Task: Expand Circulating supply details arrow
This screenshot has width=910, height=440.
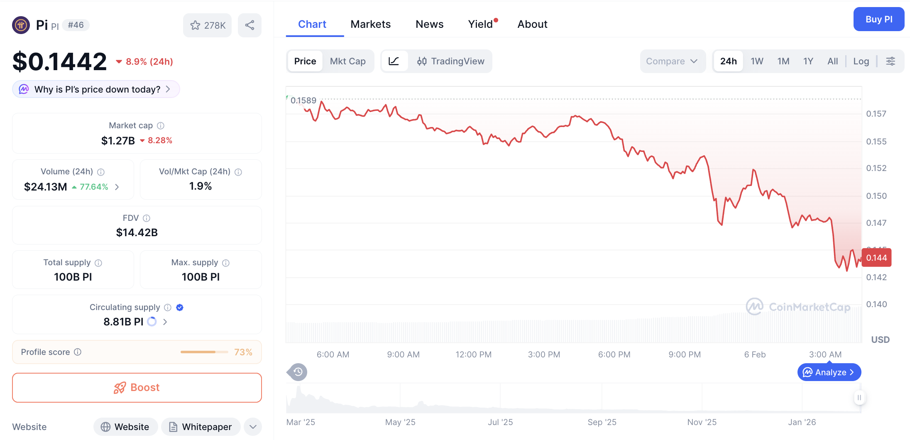Action: coord(165,322)
